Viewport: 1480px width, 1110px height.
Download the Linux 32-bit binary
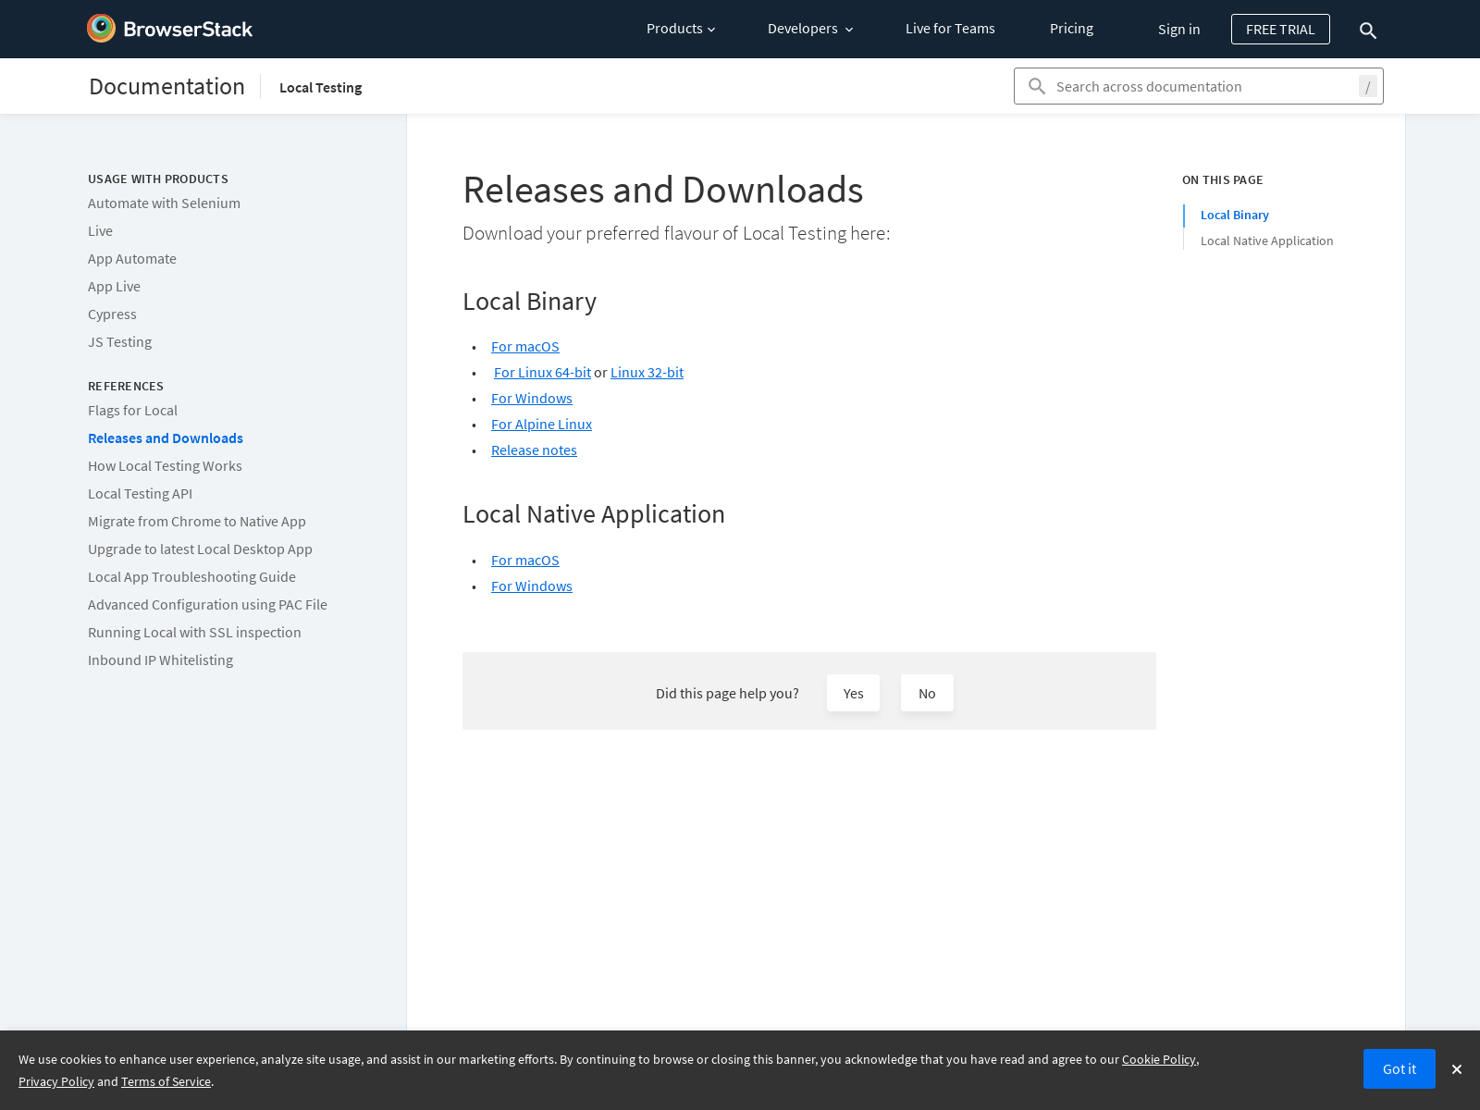[x=647, y=373]
